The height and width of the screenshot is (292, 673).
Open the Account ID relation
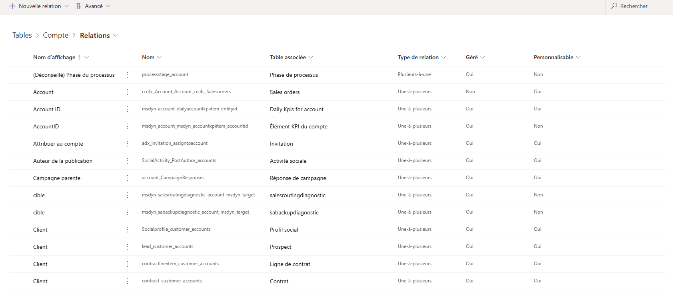[x=47, y=109]
